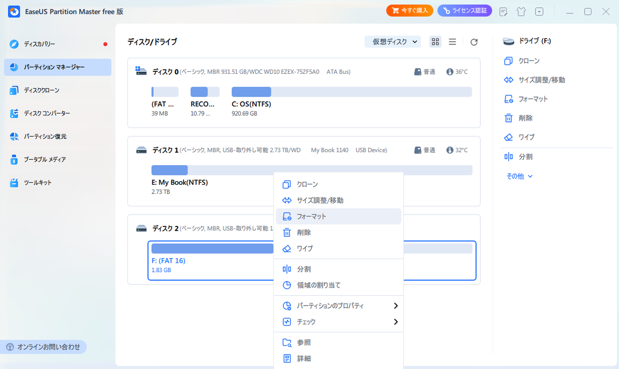Open ツールキット in sidebar
The height and width of the screenshot is (369, 619).
pos(58,183)
